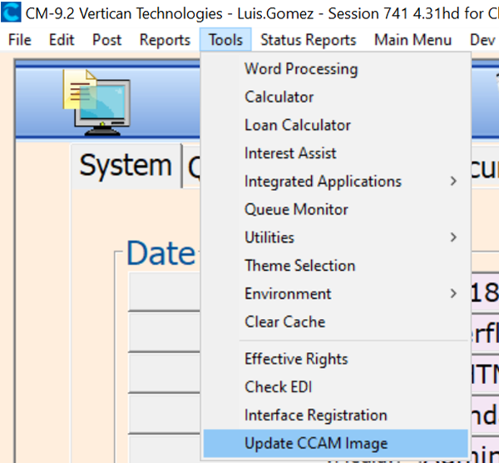Click the computer document icon in header
This screenshot has width=499, height=463.
96,102
